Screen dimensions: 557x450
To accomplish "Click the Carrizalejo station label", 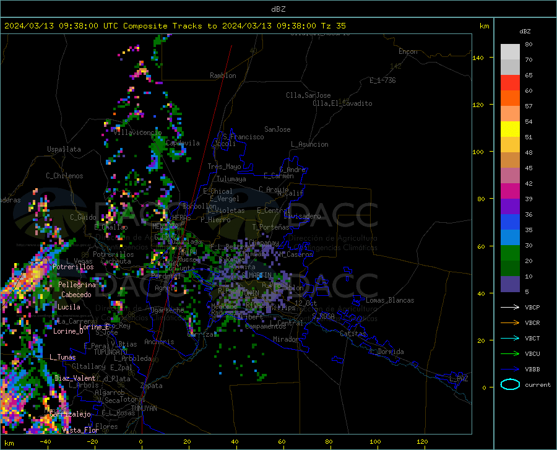I will click(x=71, y=414).
